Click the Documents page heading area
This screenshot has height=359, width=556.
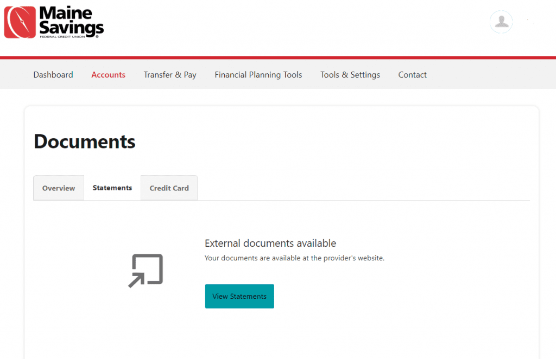point(84,142)
